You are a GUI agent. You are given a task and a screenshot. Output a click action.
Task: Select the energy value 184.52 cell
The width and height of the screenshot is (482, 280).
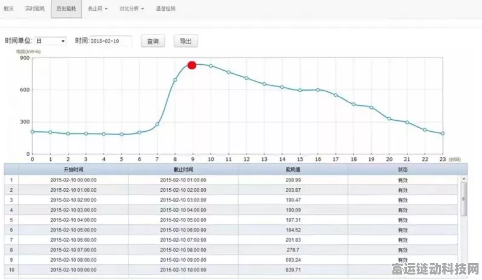pyautogui.click(x=293, y=230)
